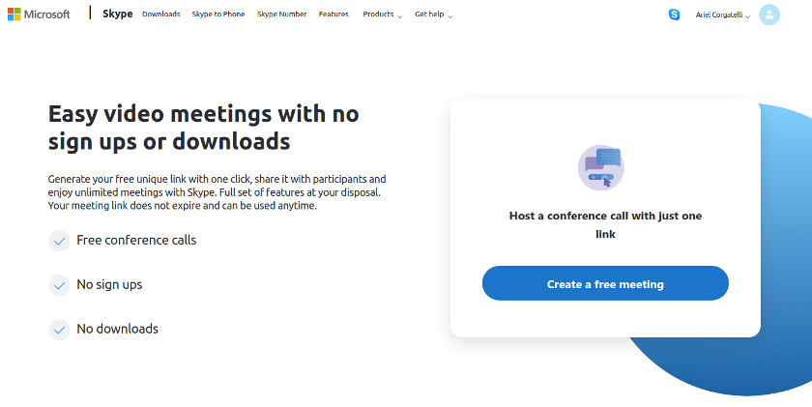812x407 pixels.
Task: Select Features in the top navigation
Action: [x=333, y=15]
